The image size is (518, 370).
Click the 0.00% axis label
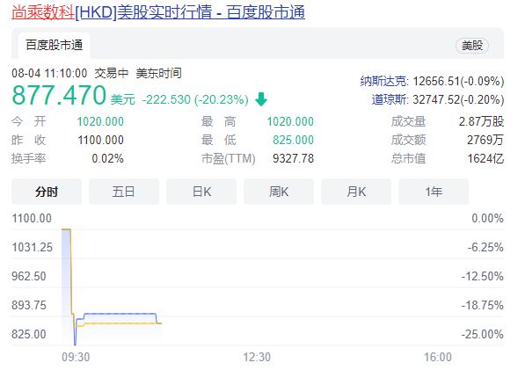(x=487, y=219)
